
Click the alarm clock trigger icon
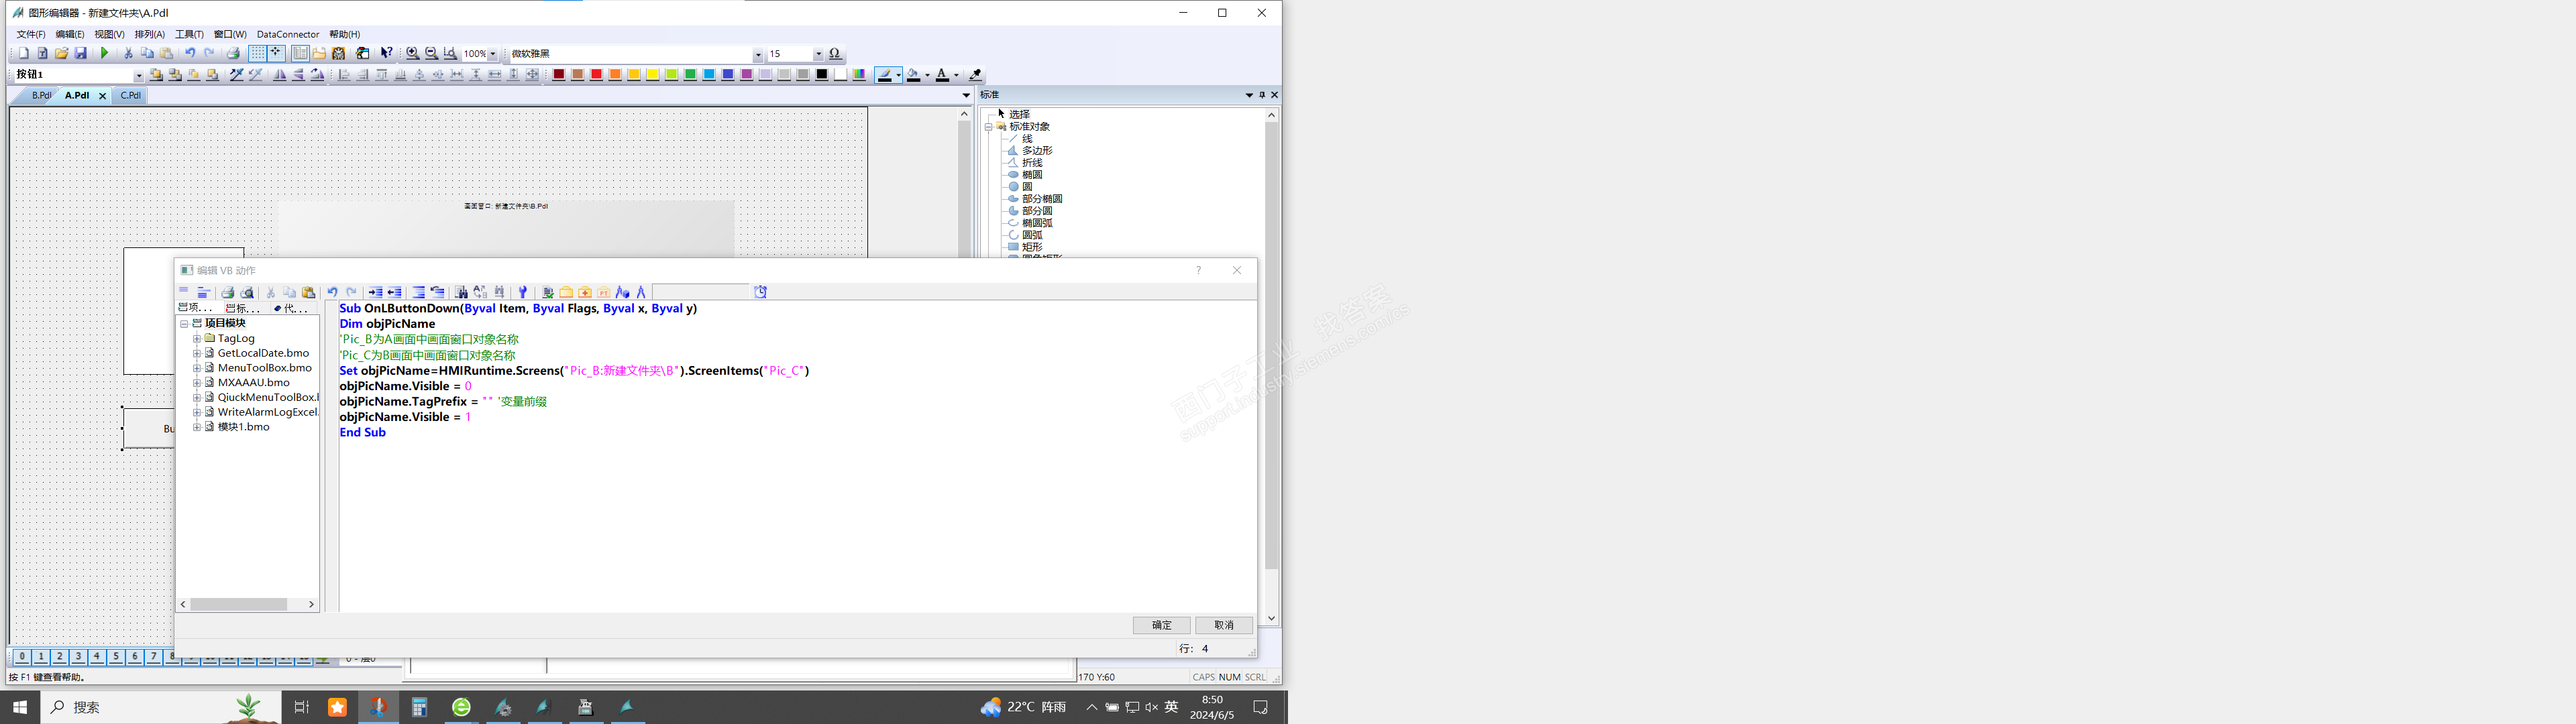(x=760, y=292)
